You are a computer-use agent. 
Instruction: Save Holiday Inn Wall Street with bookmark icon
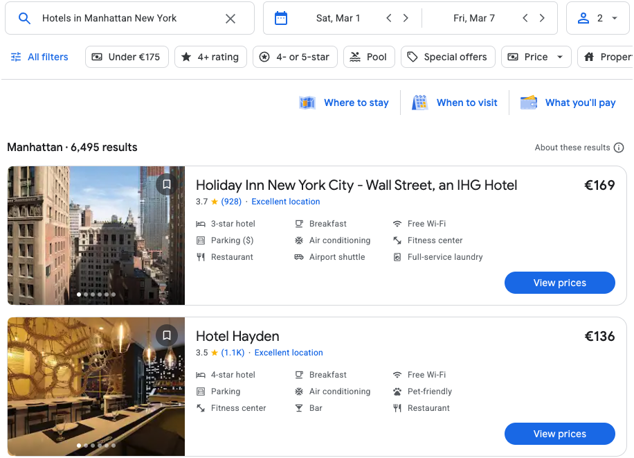click(167, 185)
